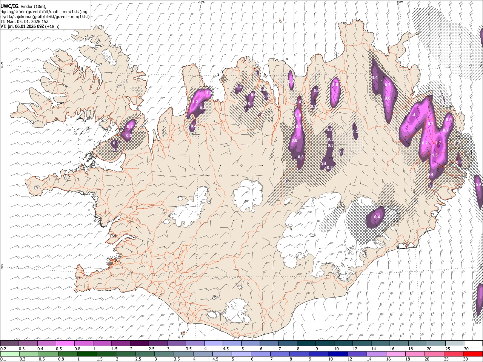This screenshot has height=362, width=483.
Task: Click pale green 0.1 swatch in bottom legend row
Action: pos(9,354)
